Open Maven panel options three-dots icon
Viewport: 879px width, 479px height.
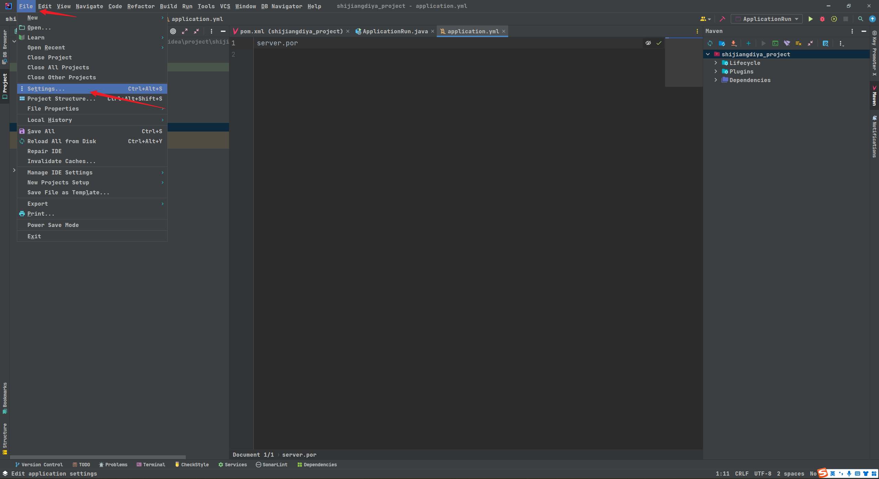(x=852, y=31)
